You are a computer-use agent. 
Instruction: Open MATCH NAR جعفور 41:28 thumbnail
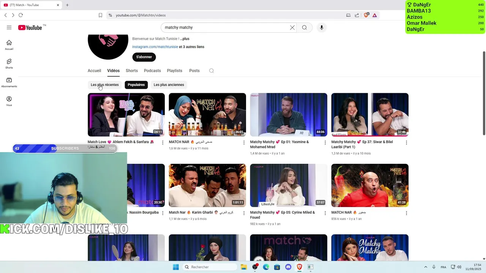[x=370, y=185]
